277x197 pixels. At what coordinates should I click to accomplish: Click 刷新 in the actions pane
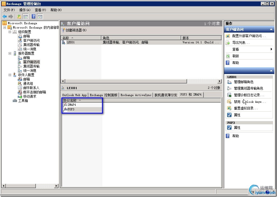[x=236, y=56]
